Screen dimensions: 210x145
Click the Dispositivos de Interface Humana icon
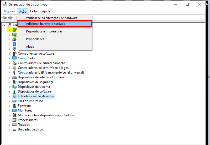14,77
